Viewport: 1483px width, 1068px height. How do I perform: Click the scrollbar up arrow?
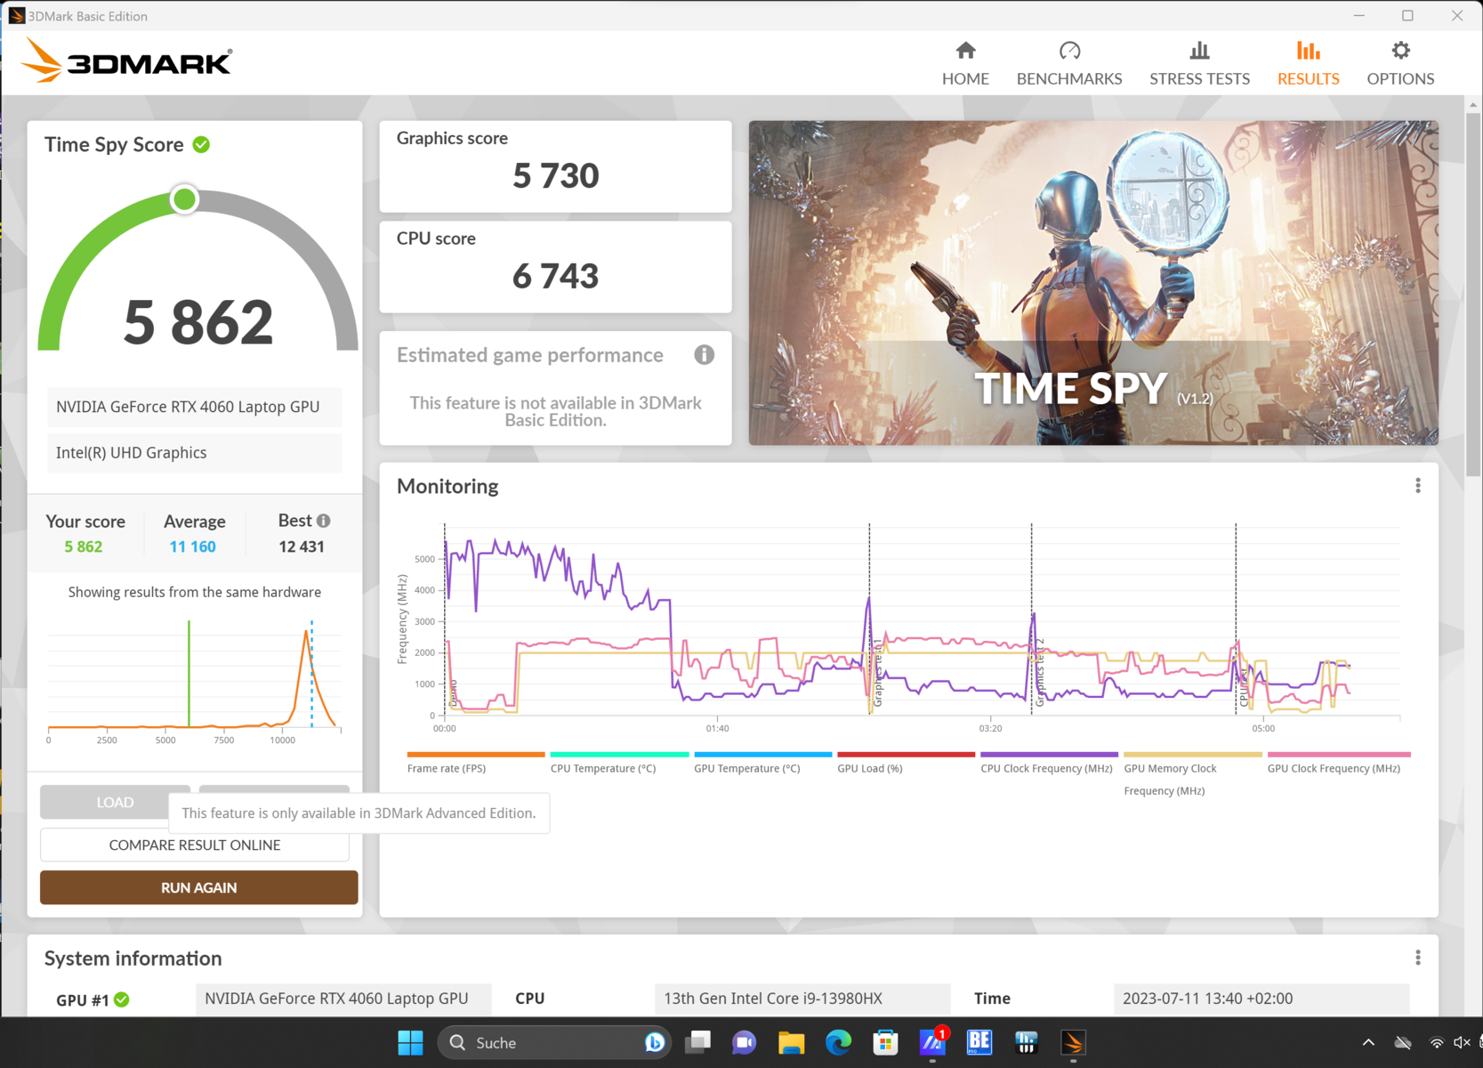click(x=1472, y=104)
